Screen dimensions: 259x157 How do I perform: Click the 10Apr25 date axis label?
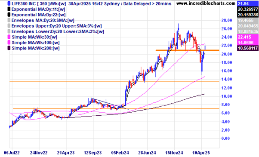point(201,153)
